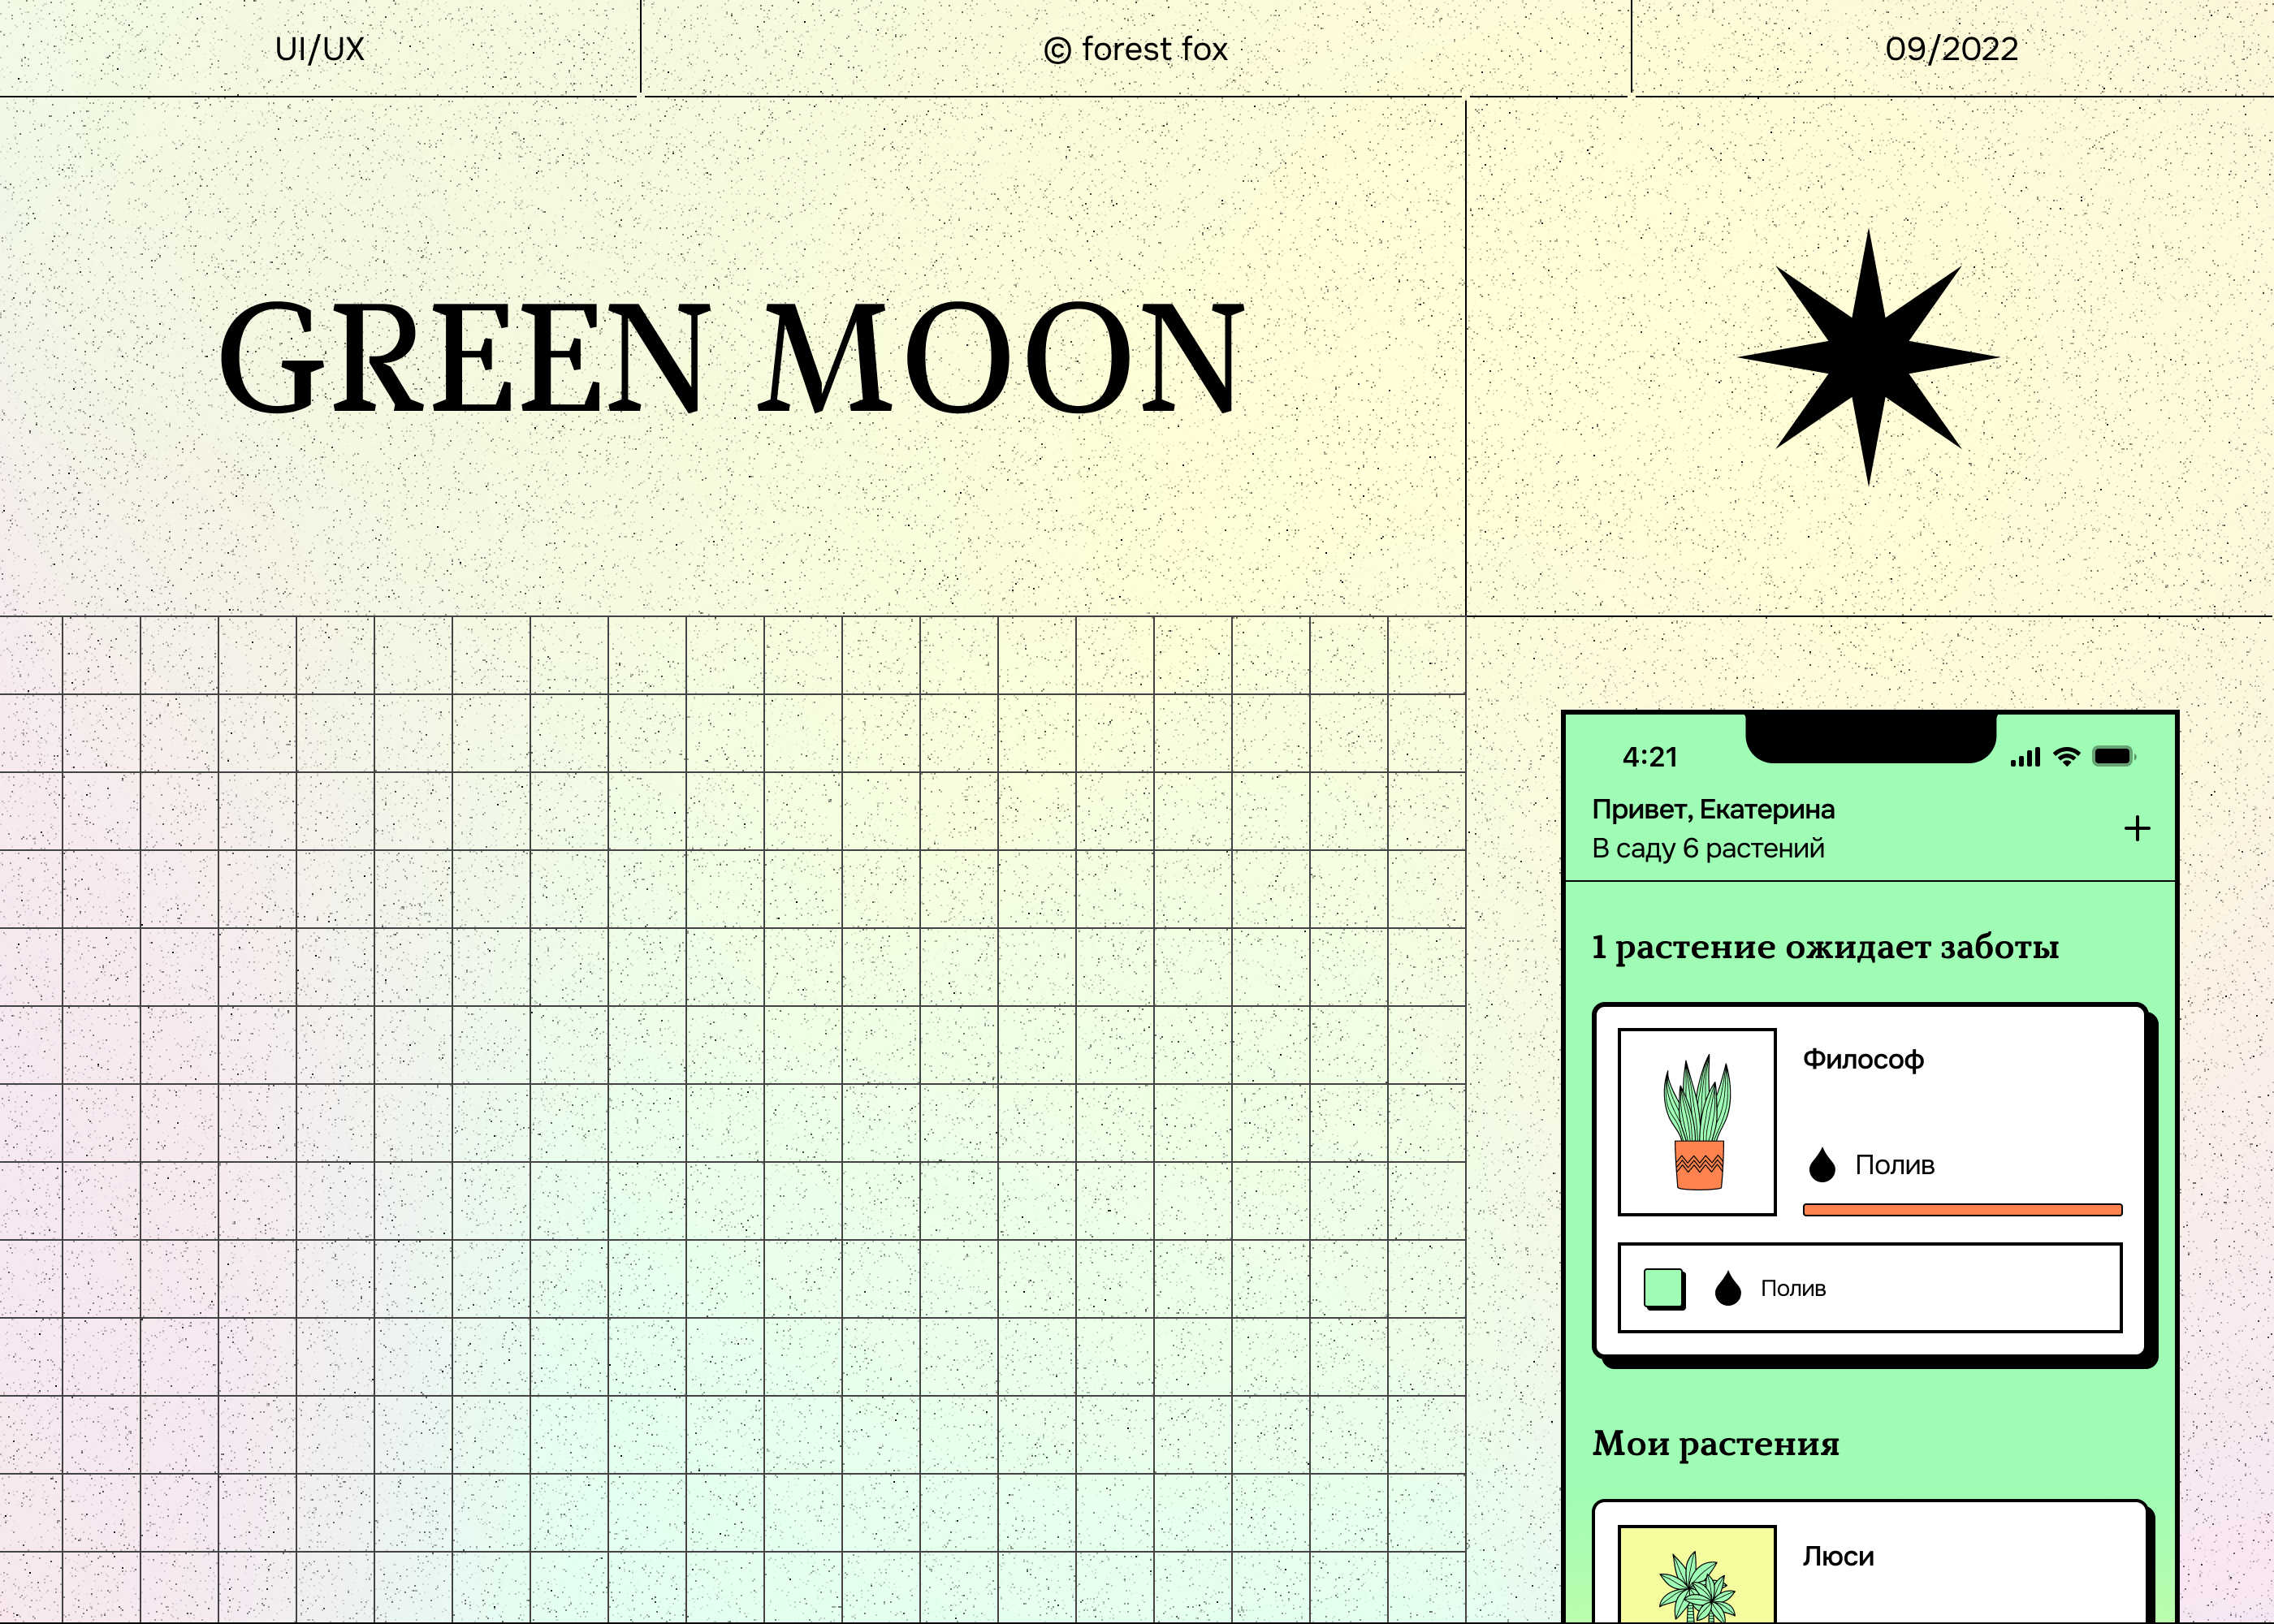Image resolution: width=2274 pixels, height=1624 pixels.
Task: Click the © forest fox header label
Action: pos(1135,49)
